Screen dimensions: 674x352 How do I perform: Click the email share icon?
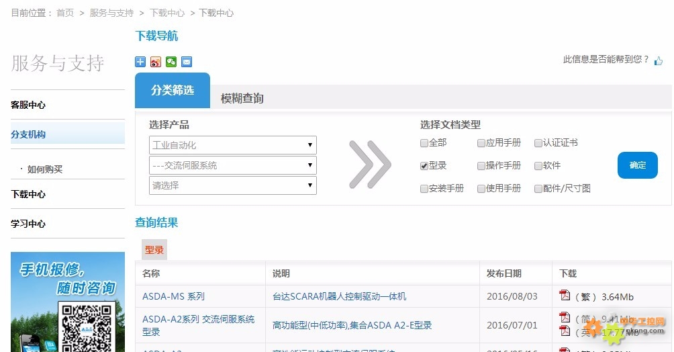(x=187, y=62)
